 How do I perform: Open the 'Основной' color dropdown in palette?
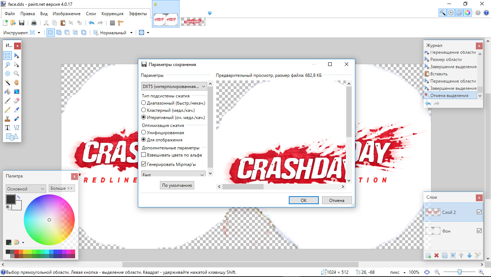click(x=26, y=189)
